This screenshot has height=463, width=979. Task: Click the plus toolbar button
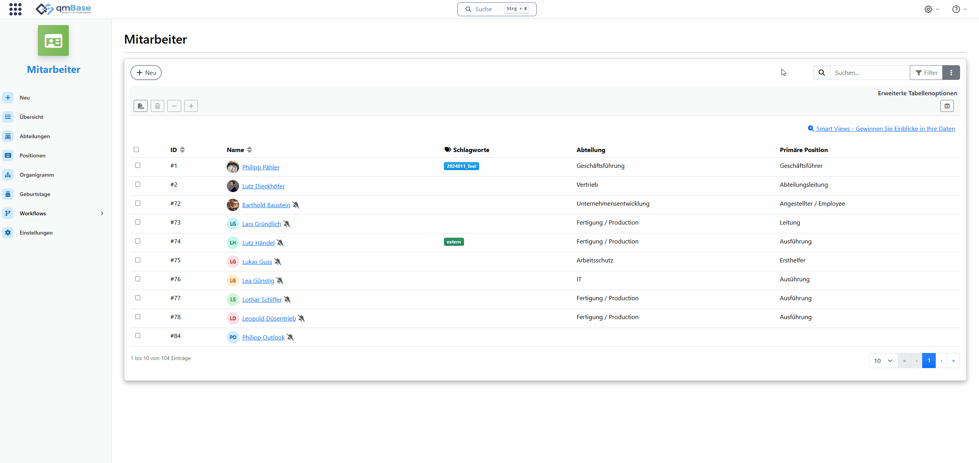(x=191, y=106)
